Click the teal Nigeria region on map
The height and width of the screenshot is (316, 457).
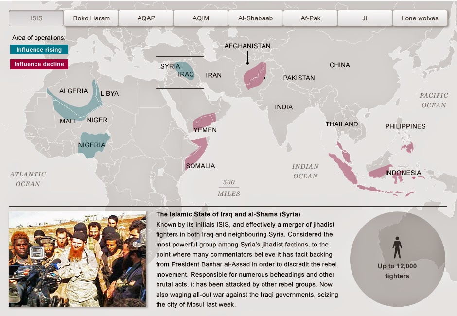click(91, 145)
